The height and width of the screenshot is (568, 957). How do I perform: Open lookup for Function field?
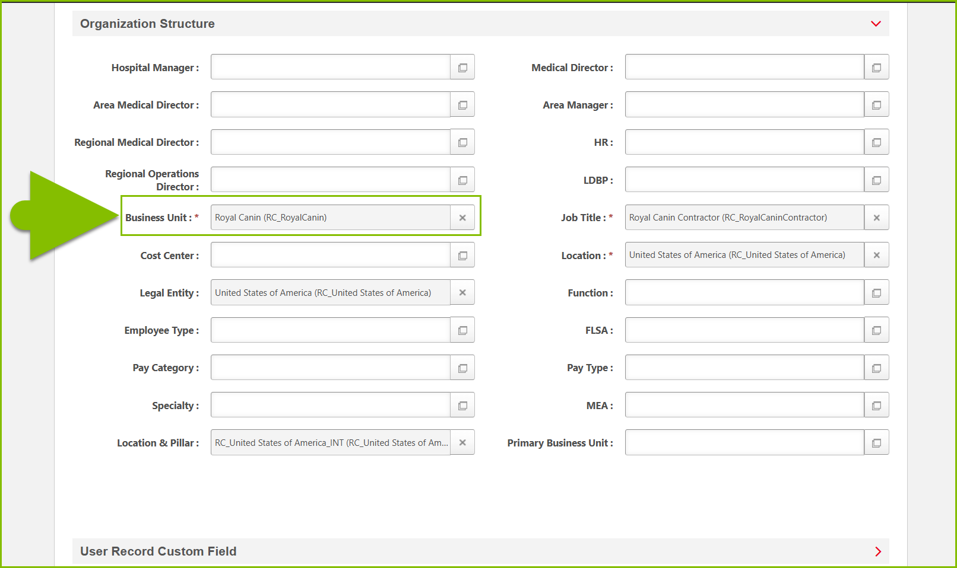[x=876, y=293]
